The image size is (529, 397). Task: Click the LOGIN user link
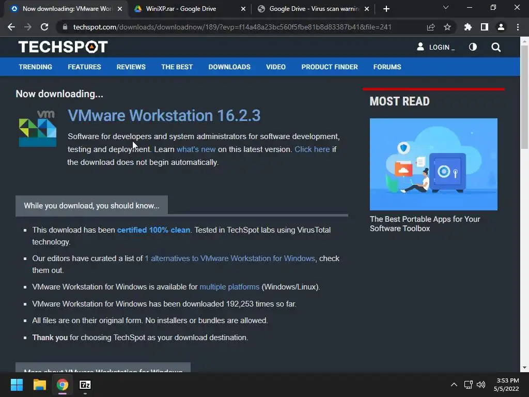tap(435, 47)
